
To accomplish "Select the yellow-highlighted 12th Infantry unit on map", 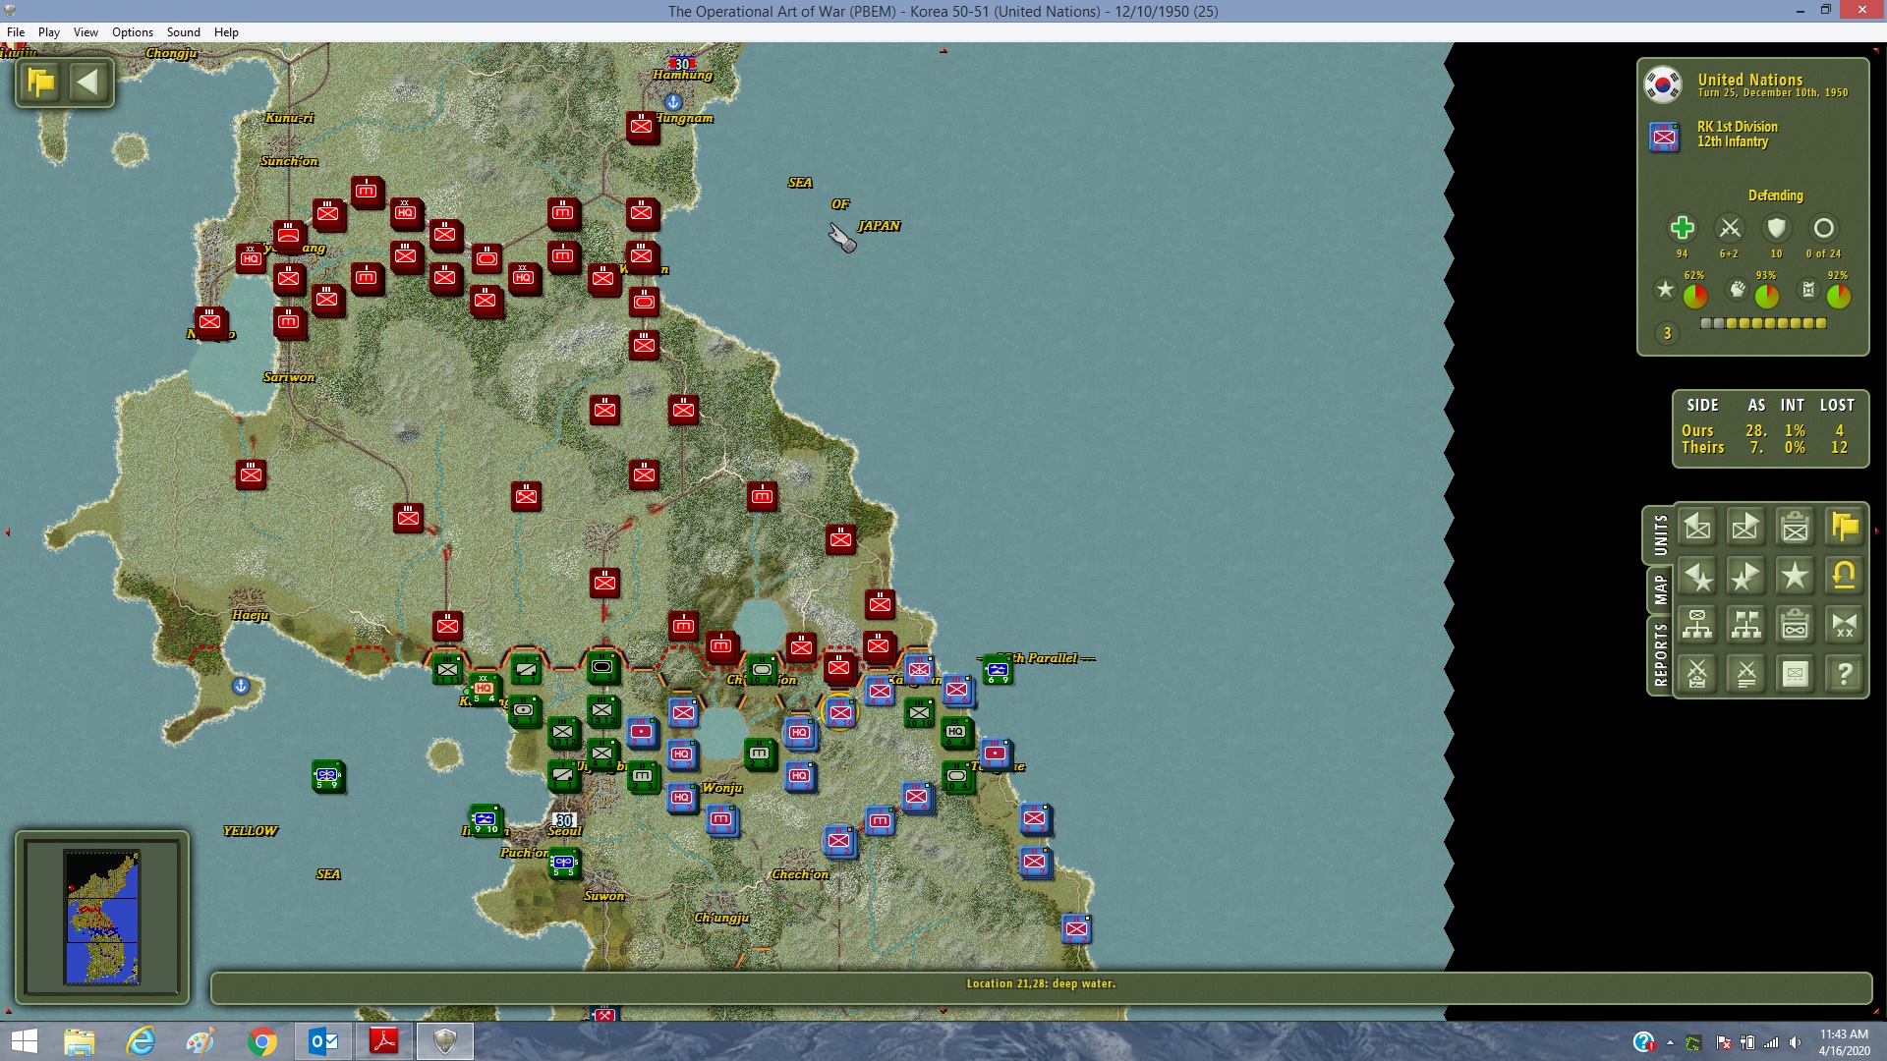I will [839, 712].
